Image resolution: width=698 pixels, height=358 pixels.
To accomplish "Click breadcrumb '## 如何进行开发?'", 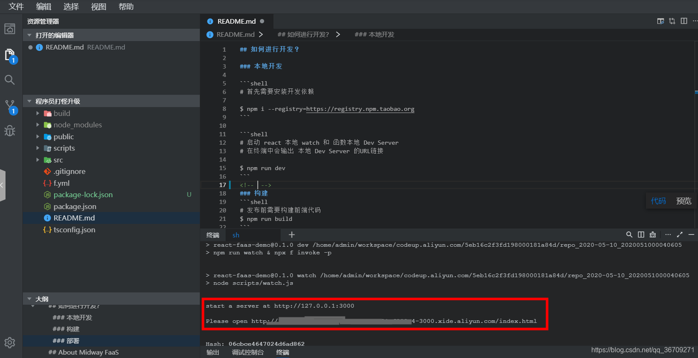I will (x=303, y=34).
